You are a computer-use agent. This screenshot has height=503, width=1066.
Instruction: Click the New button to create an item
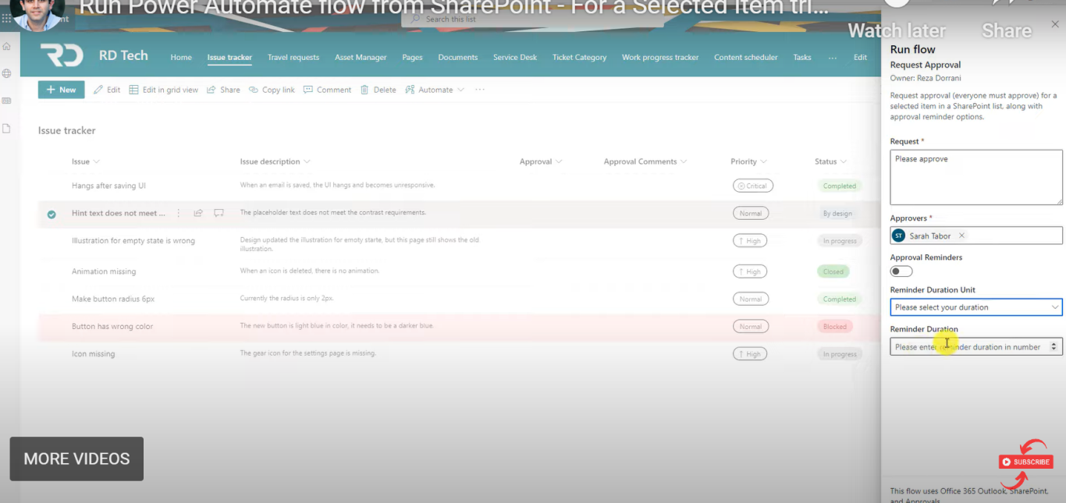coord(60,90)
